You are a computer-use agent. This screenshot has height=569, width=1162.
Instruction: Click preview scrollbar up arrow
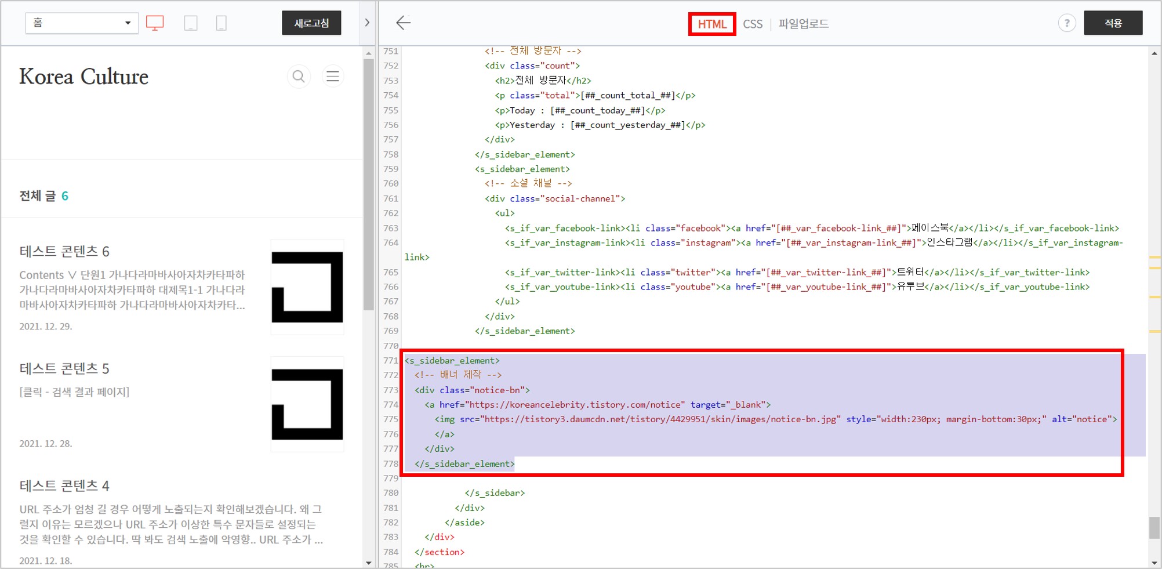pos(369,53)
